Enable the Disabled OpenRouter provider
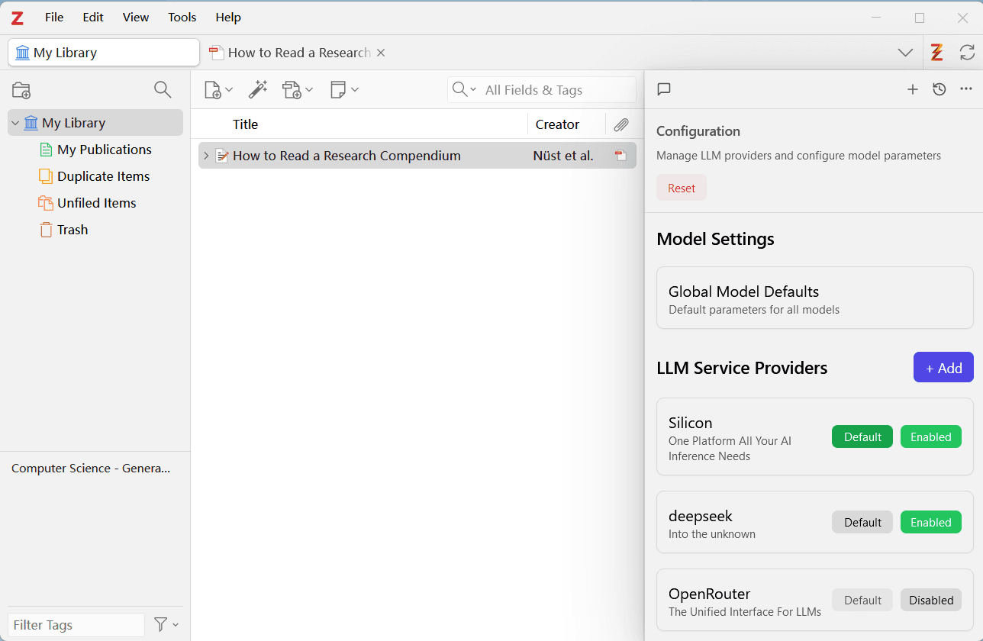This screenshot has height=641, width=983. (930, 600)
